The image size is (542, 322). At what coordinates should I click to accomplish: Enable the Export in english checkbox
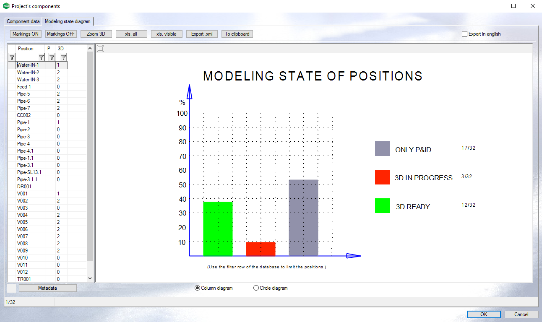tap(464, 34)
